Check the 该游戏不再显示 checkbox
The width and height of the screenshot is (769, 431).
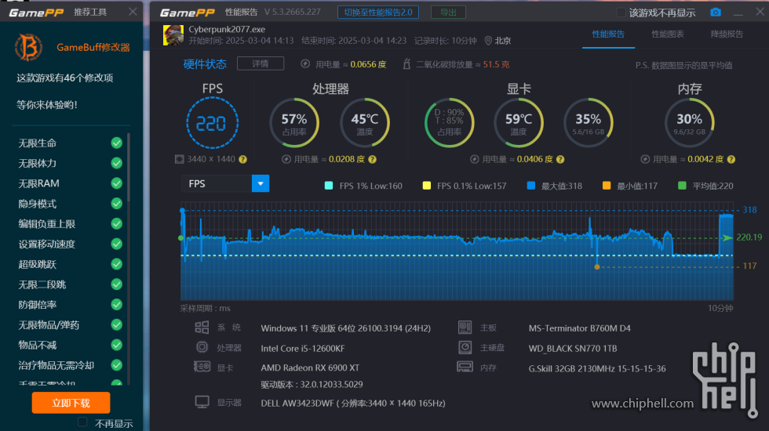(x=621, y=13)
